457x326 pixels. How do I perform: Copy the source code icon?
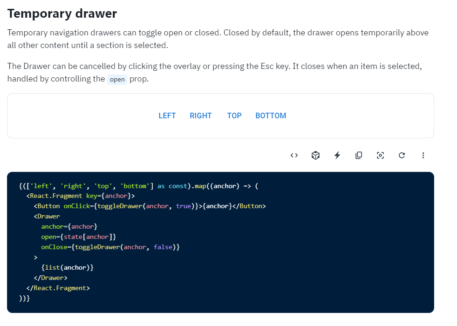(359, 155)
